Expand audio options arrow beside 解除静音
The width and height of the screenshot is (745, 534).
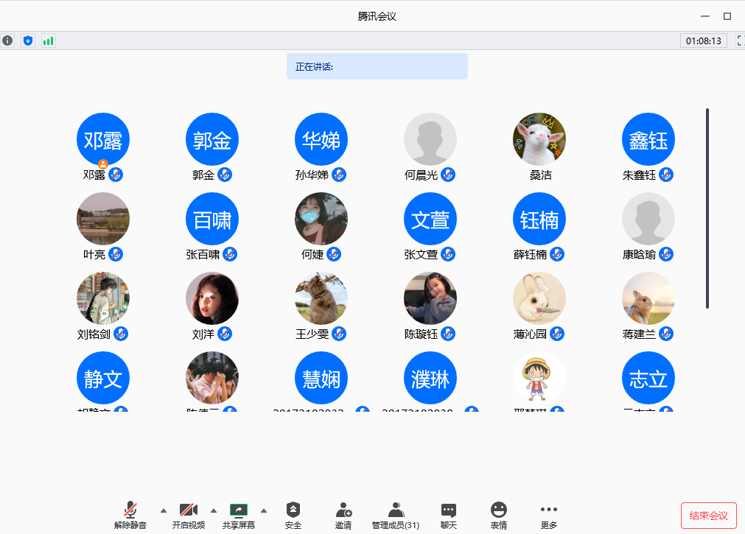coord(163,510)
